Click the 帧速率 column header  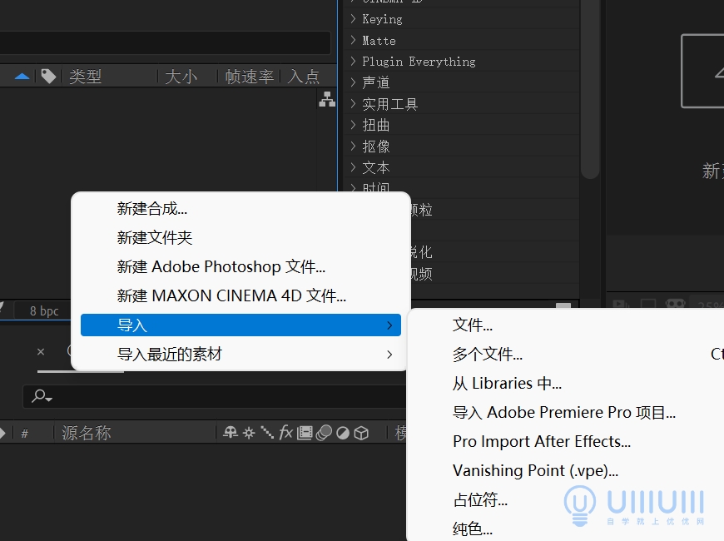[250, 77]
